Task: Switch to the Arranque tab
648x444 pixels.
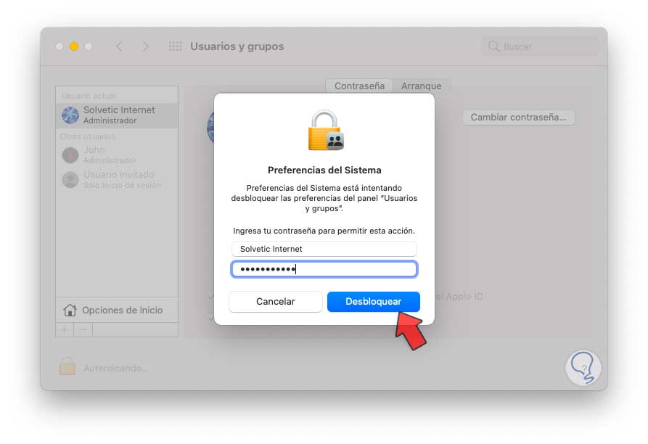Action: 421,86
